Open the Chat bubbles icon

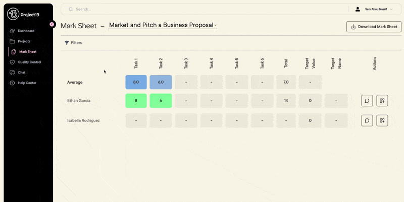(12, 73)
